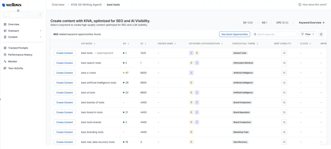Sort by the KD column
Viewport: 331px width, 149px height.
pyautogui.click(x=126, y=44)
